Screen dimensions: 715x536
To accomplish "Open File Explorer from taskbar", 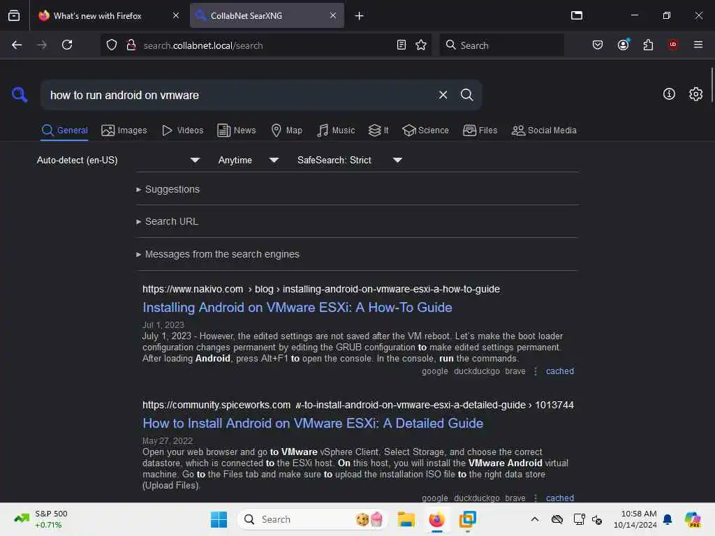I will point(406,519).
